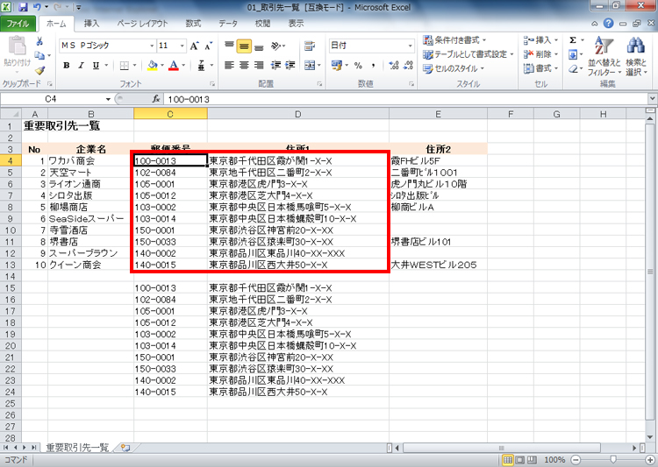Screen dimensions: 658x467
Task: Click the Undo icon in quick access
Action: tap(37, 7)
